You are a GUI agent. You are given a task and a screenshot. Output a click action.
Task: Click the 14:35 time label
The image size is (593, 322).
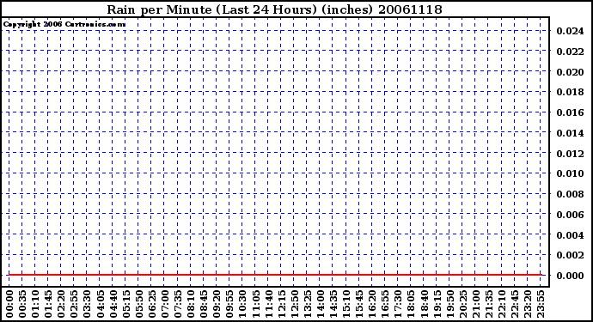tap(333, 304)
